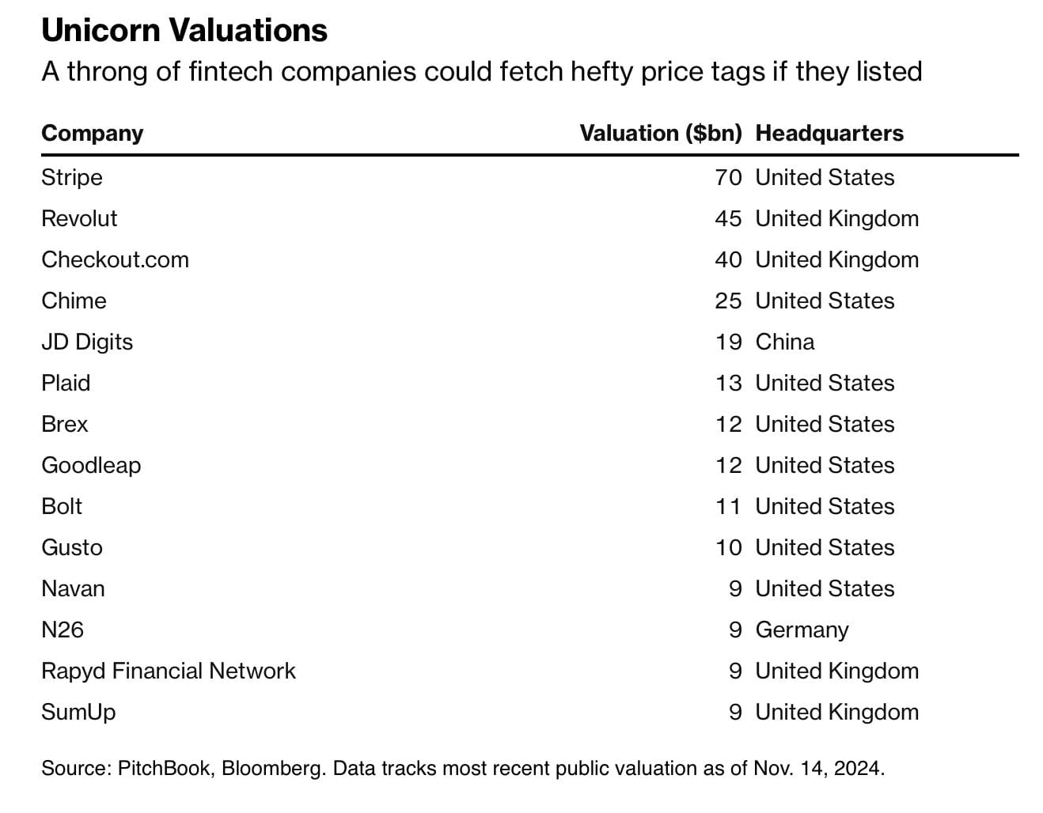Click JD Digits company name
This screenshot has height=813, width=1043.
point(87,342)
